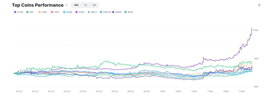
Task: Close the chart with the X button
Action: pyautogui.click(x=259, y=5)
